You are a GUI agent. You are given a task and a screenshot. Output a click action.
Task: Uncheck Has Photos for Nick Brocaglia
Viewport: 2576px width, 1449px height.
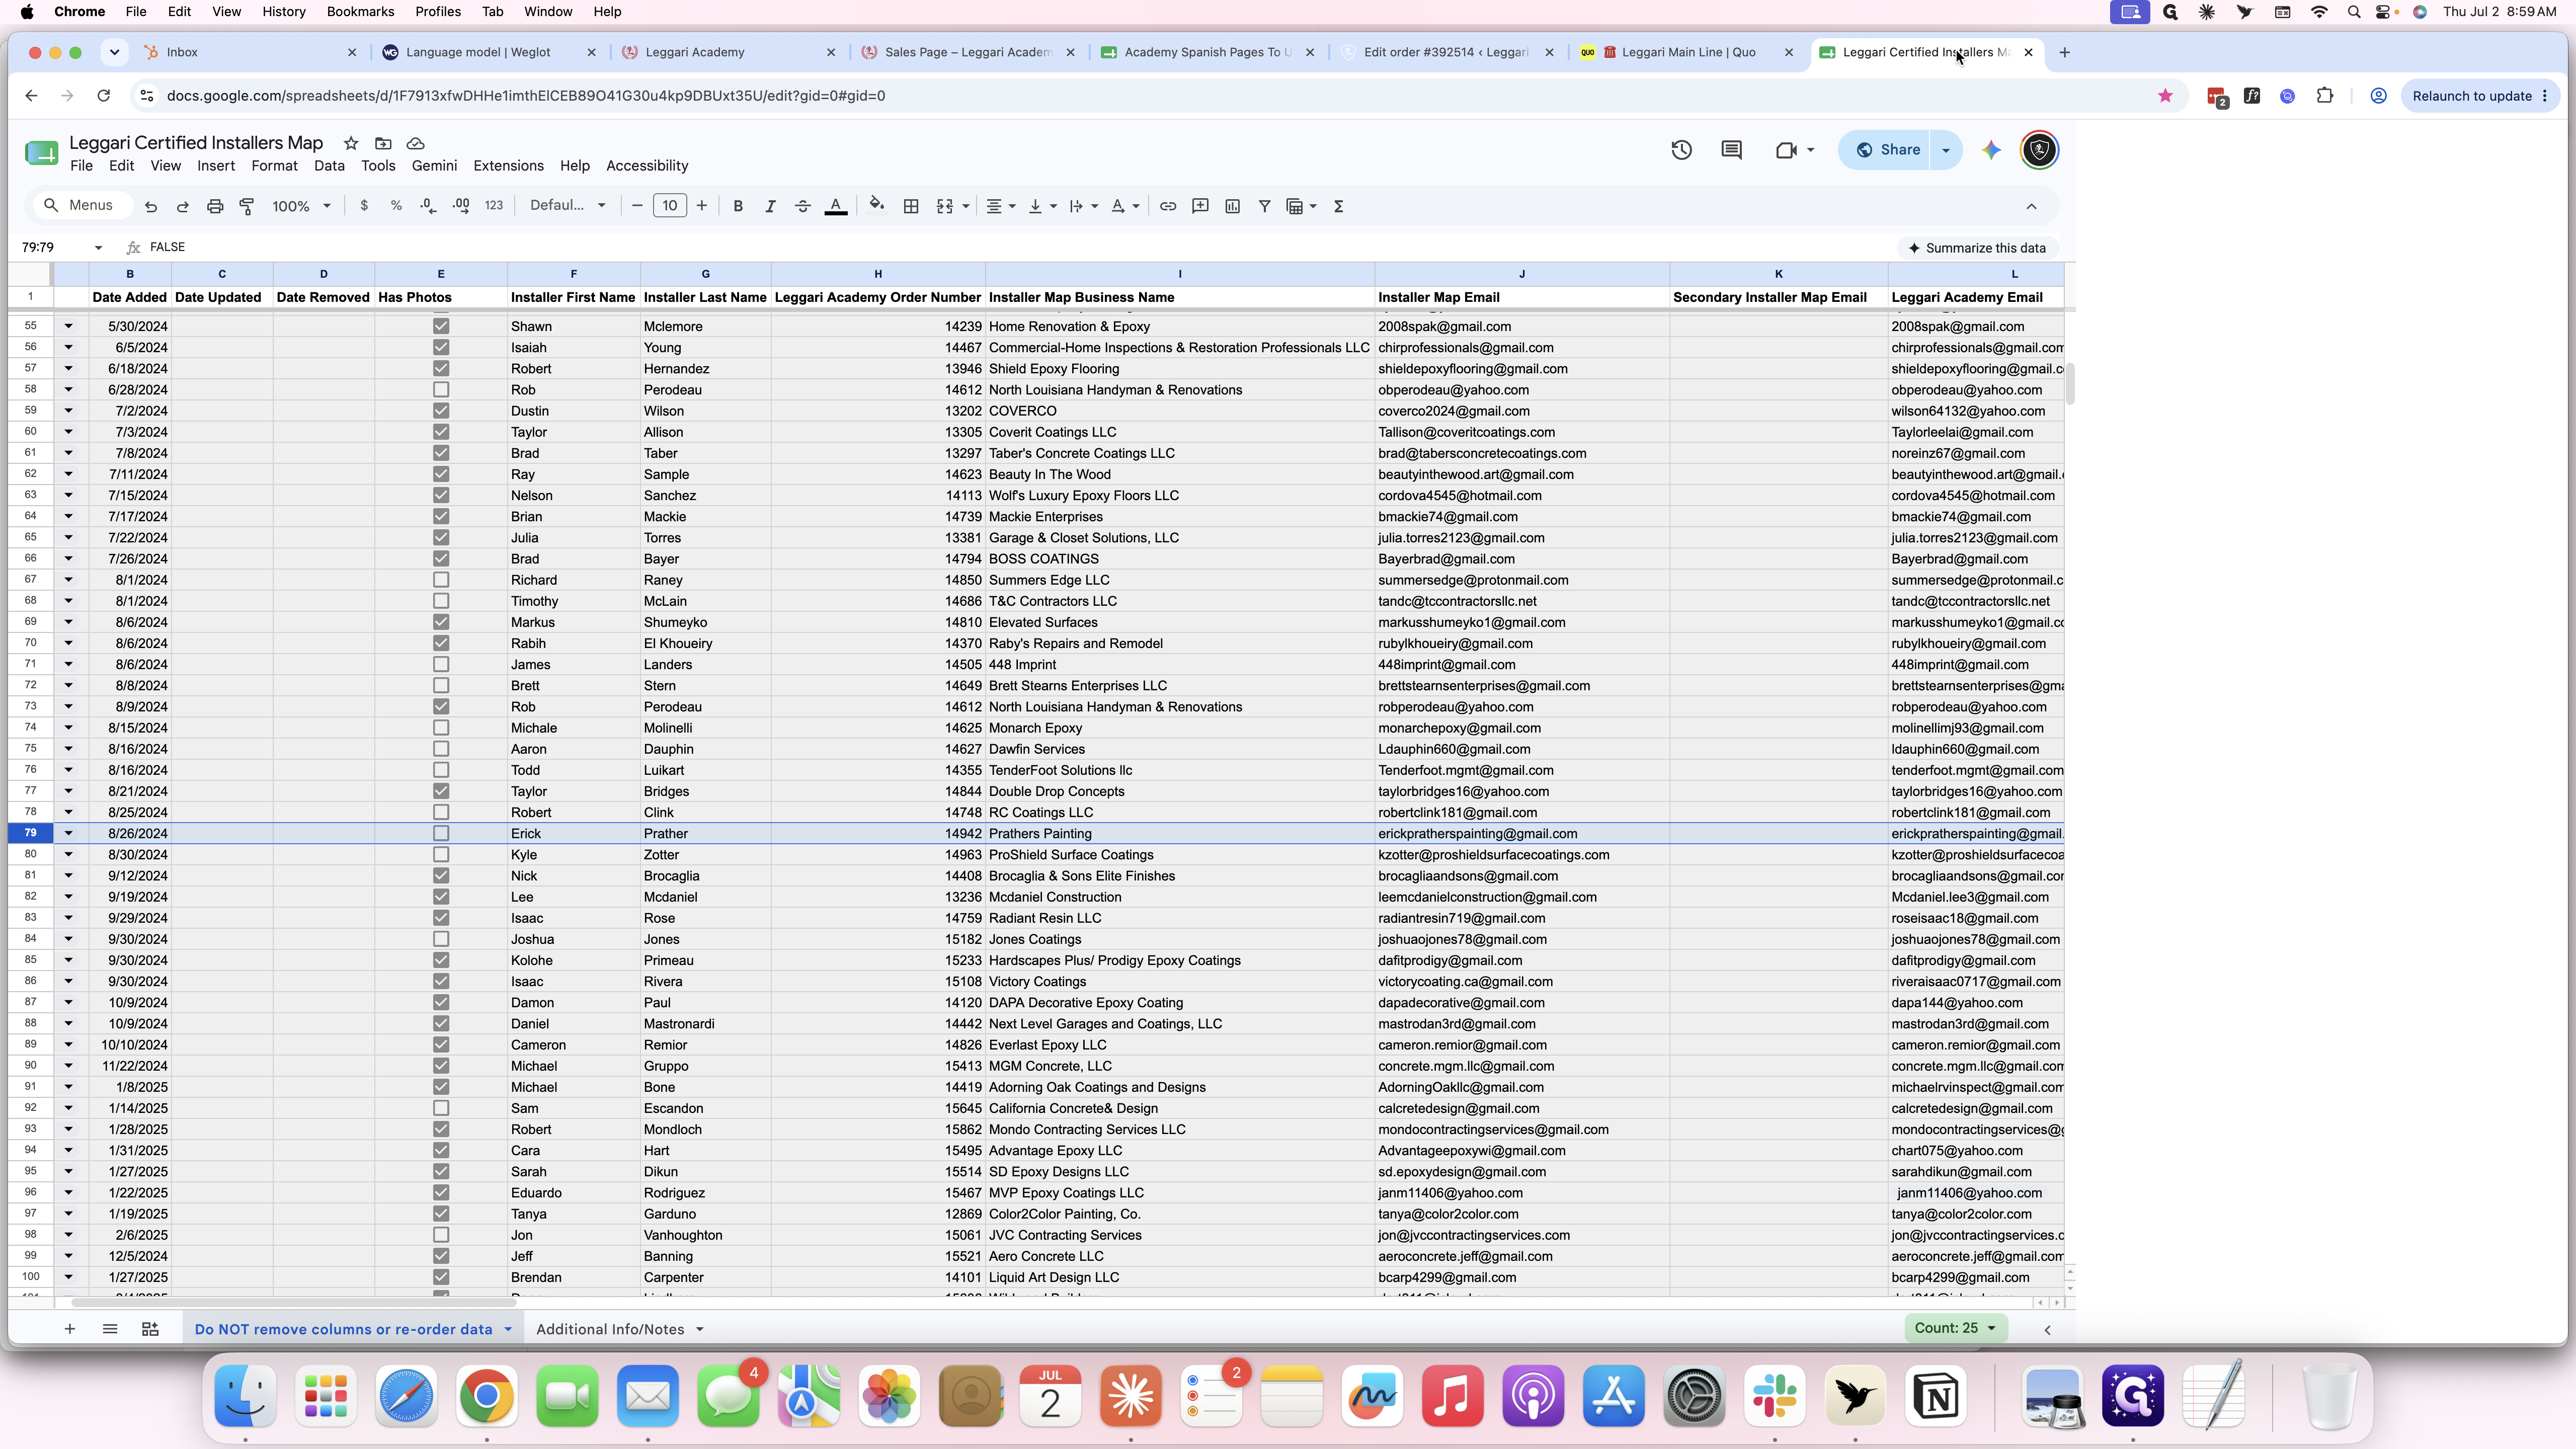441,876
